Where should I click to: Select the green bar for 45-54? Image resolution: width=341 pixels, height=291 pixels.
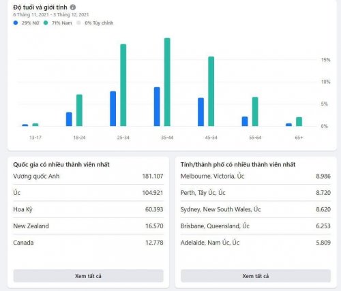pyautogui.click(x=211, y=91)
